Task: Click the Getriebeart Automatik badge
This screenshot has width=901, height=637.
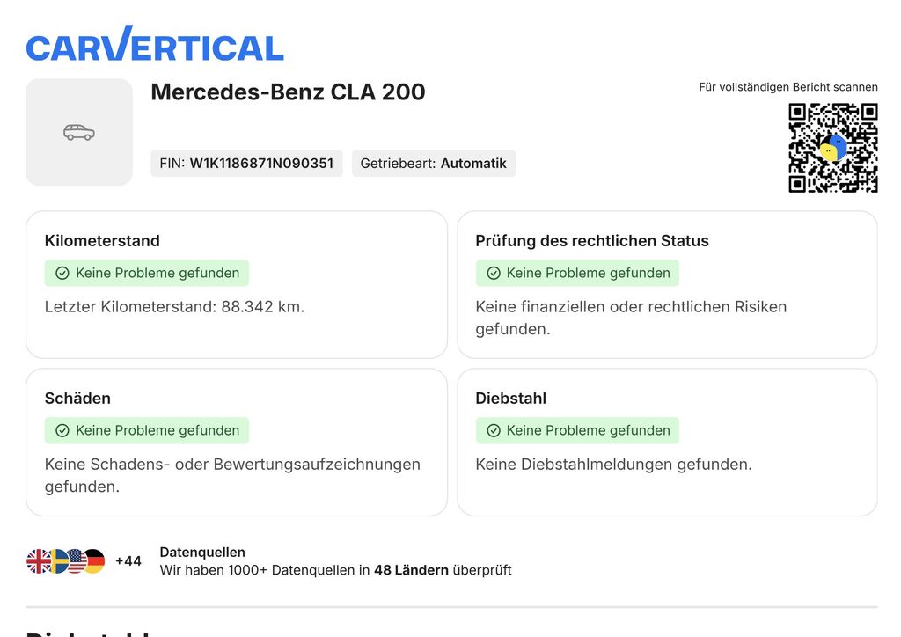Action: click(x=434, y=163)
